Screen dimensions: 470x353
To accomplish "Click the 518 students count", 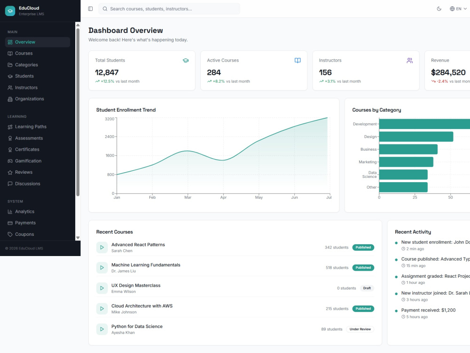I will click(337, 267).
